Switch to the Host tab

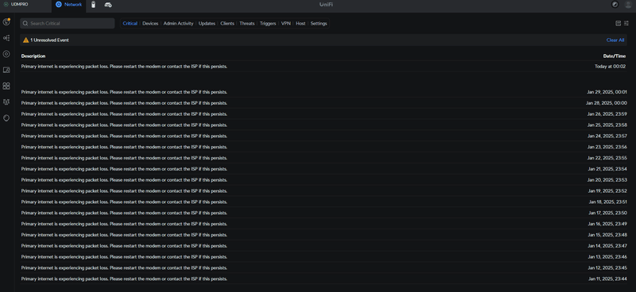tap(301, 24)
